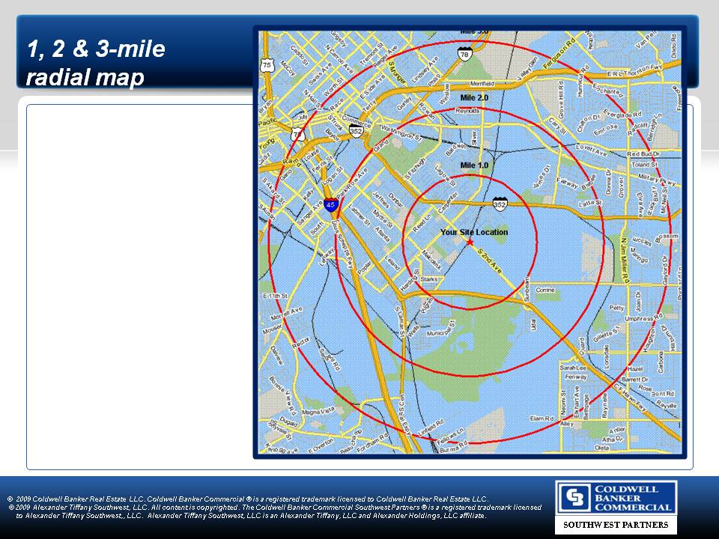Click the Coldwell Banker Commercial logo text

pyautogui.click(x=633, y=499)
